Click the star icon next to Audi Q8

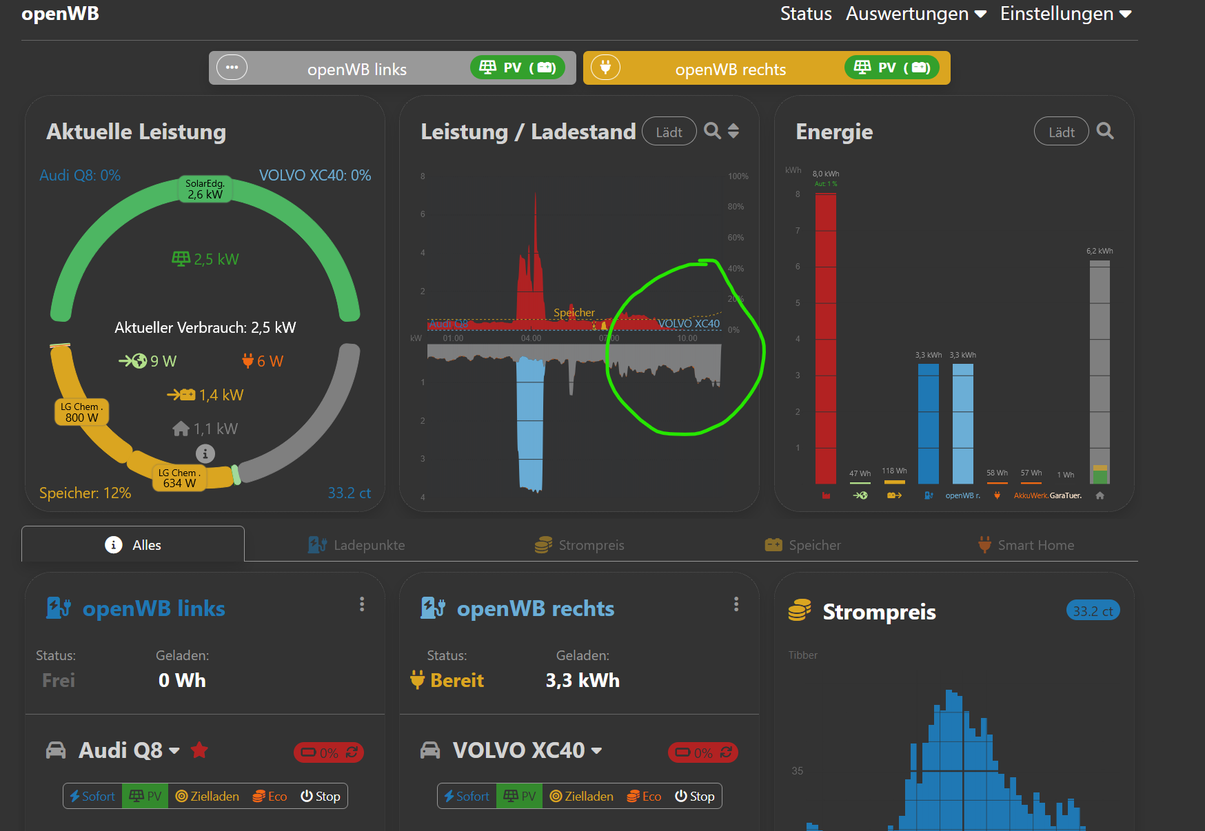199,750
